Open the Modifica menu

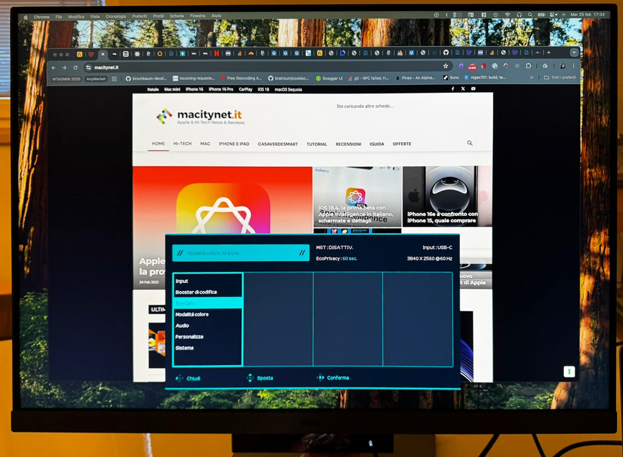click(x=76, y=17)
